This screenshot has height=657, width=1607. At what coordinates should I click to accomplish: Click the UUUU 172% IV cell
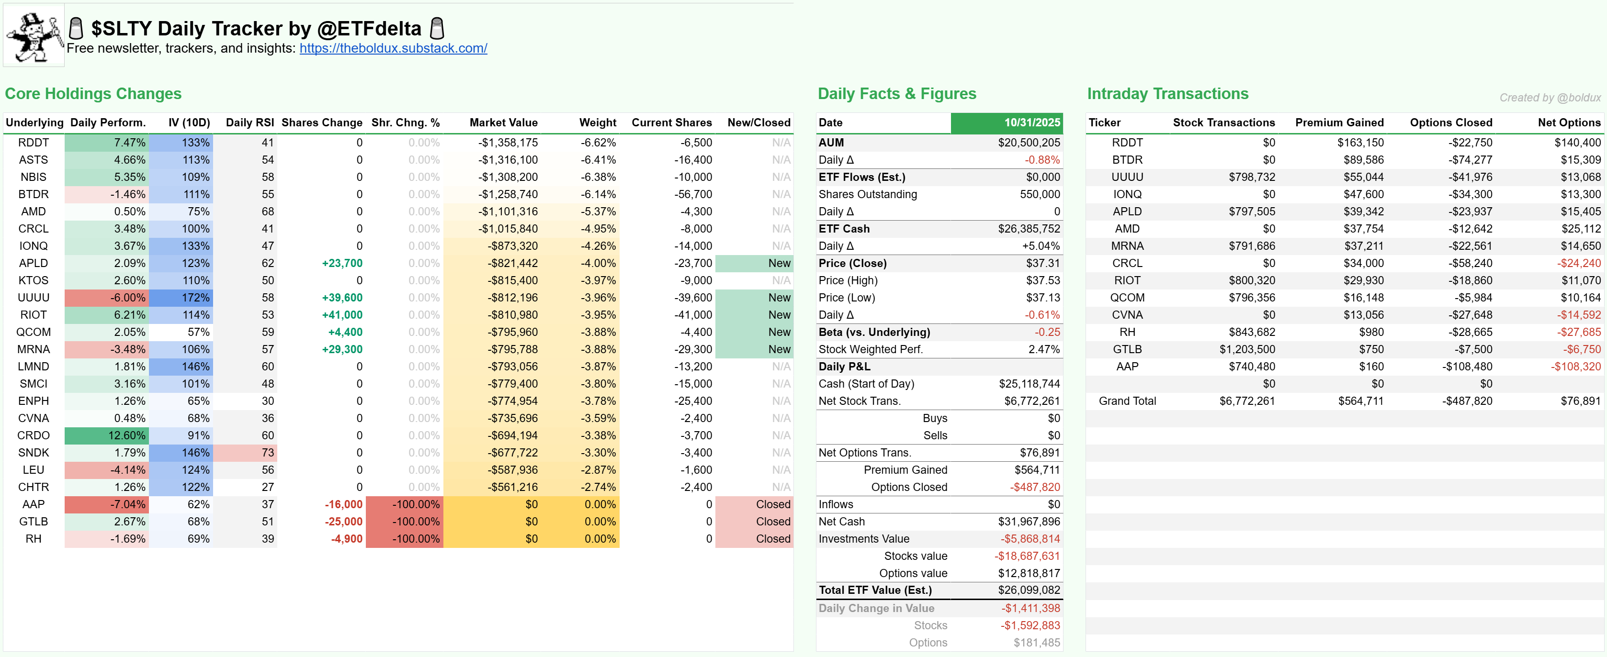click(181, 297)
